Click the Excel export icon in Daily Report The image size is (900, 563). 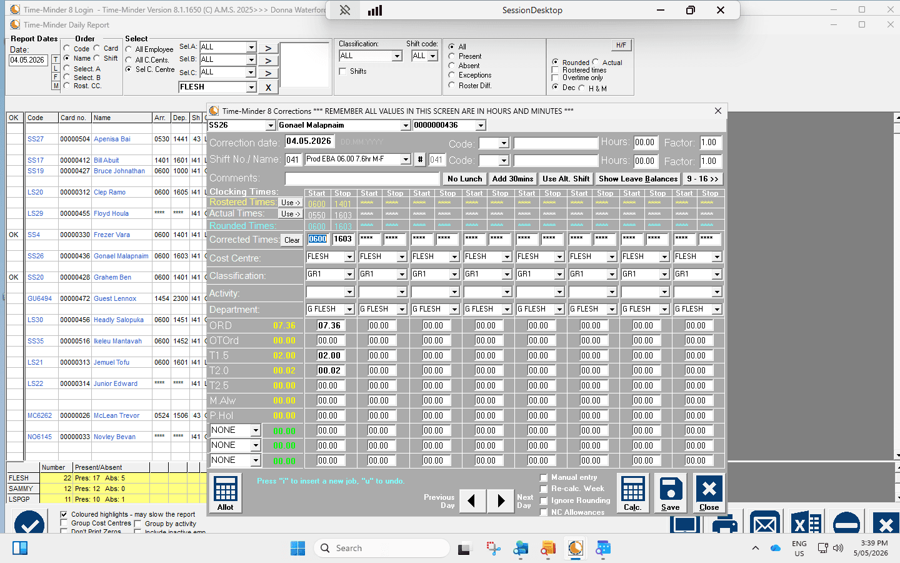806,524
